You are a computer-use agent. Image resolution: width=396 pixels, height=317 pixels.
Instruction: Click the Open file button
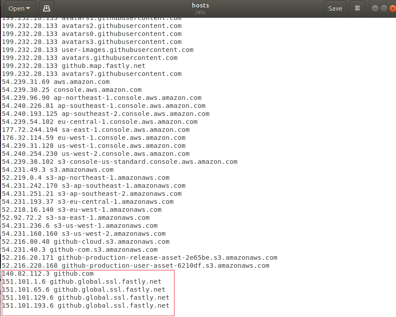coord(16,8)
